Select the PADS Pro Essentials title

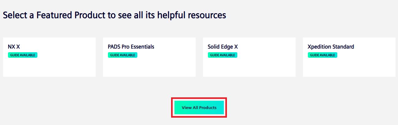click(131, 47)
